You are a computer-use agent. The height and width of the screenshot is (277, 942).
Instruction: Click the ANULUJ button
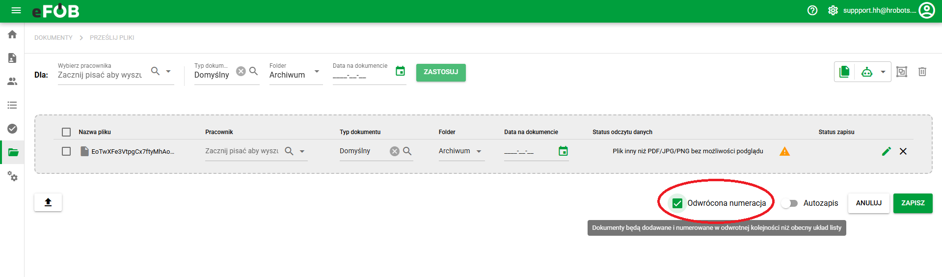pos(868,203)
